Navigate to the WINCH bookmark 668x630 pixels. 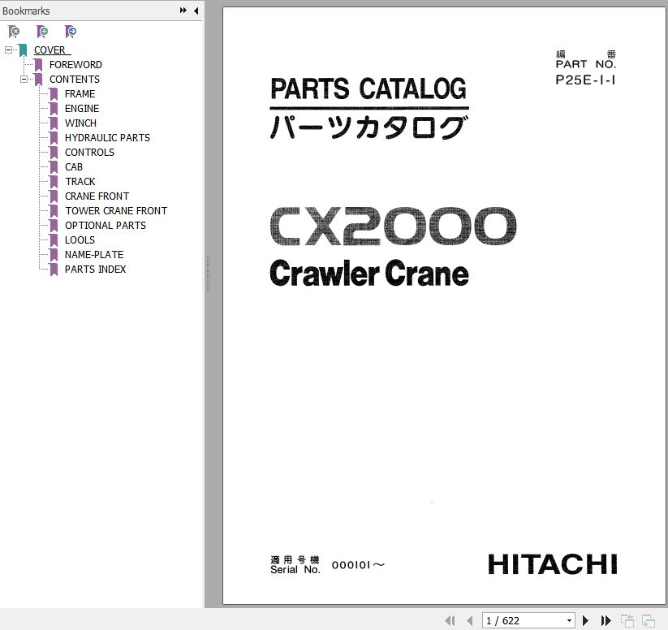coord(80,123)
